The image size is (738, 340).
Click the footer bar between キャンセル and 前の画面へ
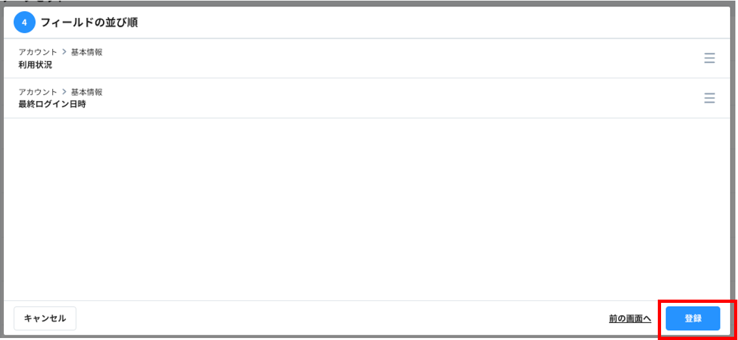click(x=339, y=319)
